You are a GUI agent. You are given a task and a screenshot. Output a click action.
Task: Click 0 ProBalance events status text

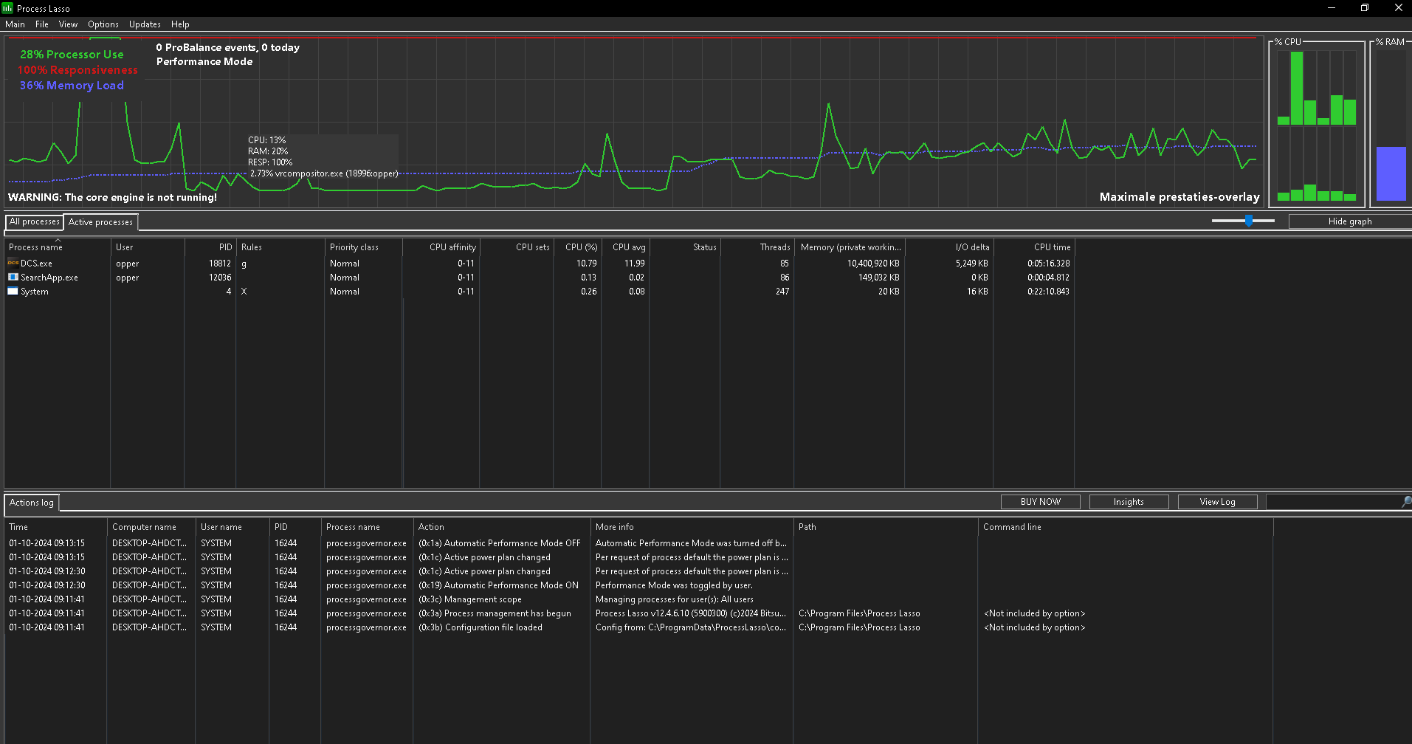(227, 47)
